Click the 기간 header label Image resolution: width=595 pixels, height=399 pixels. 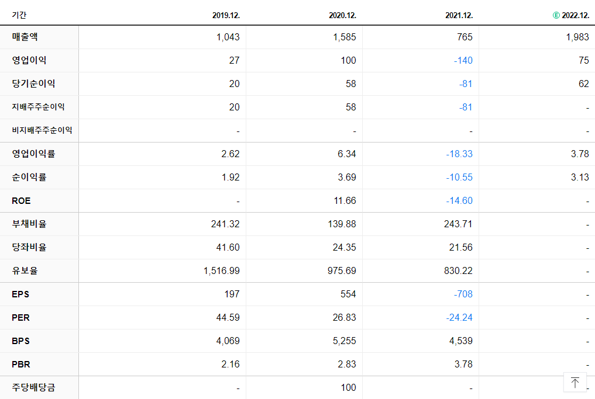coord(19,15)
